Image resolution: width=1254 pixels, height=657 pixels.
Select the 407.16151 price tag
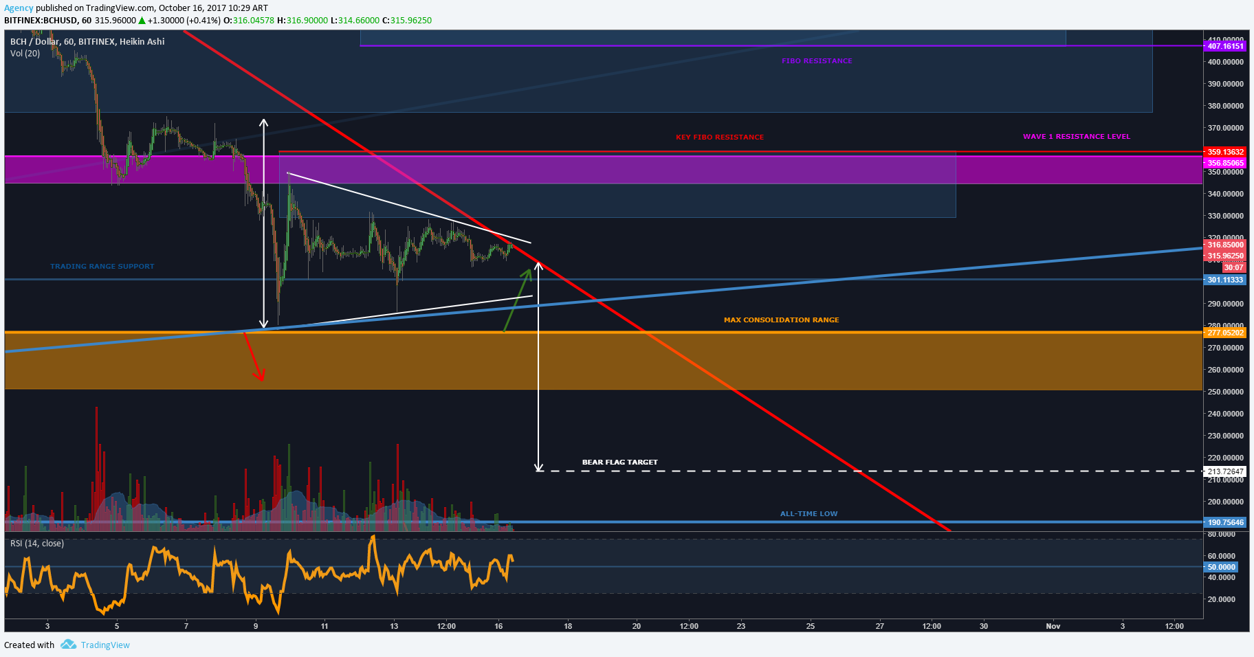coord(1225,46)
